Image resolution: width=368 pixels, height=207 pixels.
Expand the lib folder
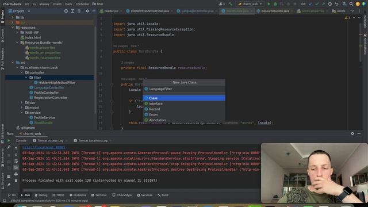[13, 17]
